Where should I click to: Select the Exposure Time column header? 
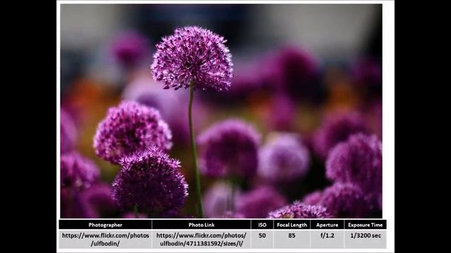point(365,225)
